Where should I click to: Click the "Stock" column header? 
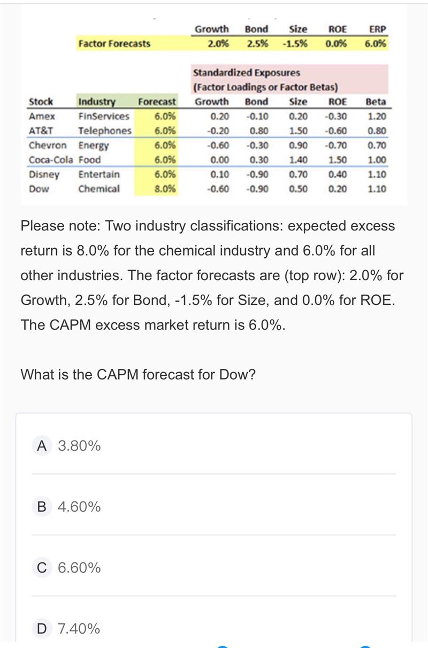[x=40, y=102]
